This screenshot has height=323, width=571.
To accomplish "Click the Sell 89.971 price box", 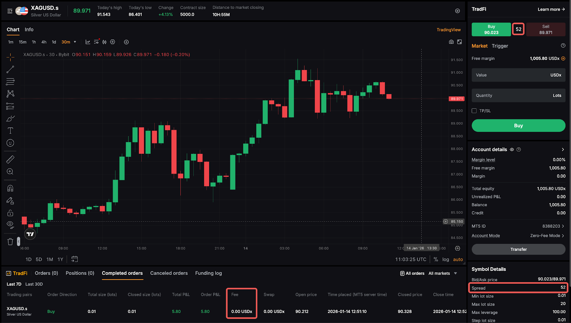I will click(545, 29).
